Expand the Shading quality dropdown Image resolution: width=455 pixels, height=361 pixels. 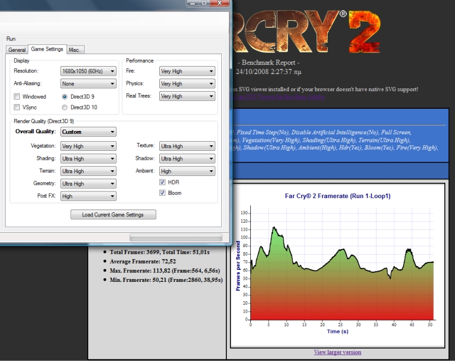[x=88, y=158]
